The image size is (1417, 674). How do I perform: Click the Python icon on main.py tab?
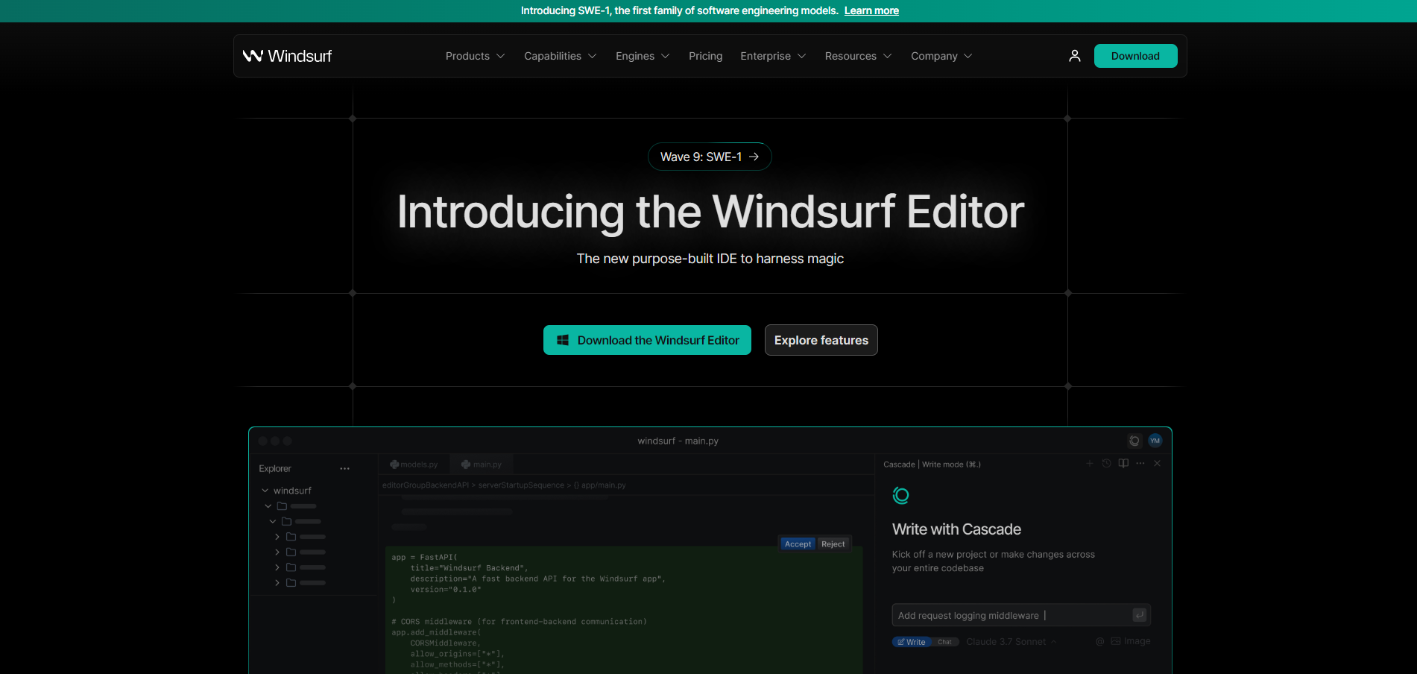[x=466, y=464]
